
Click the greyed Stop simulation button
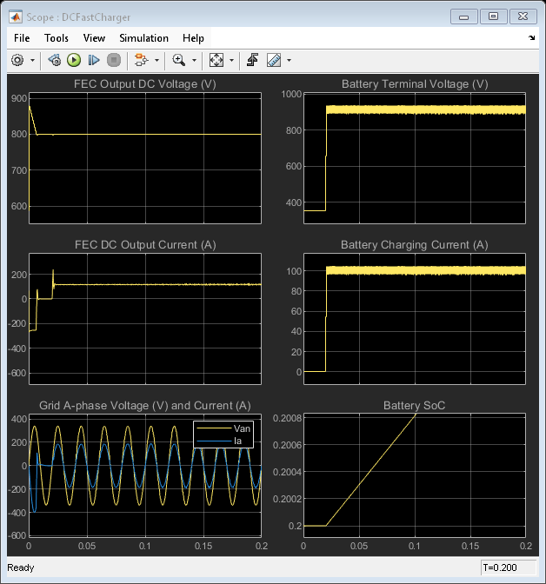114,60
